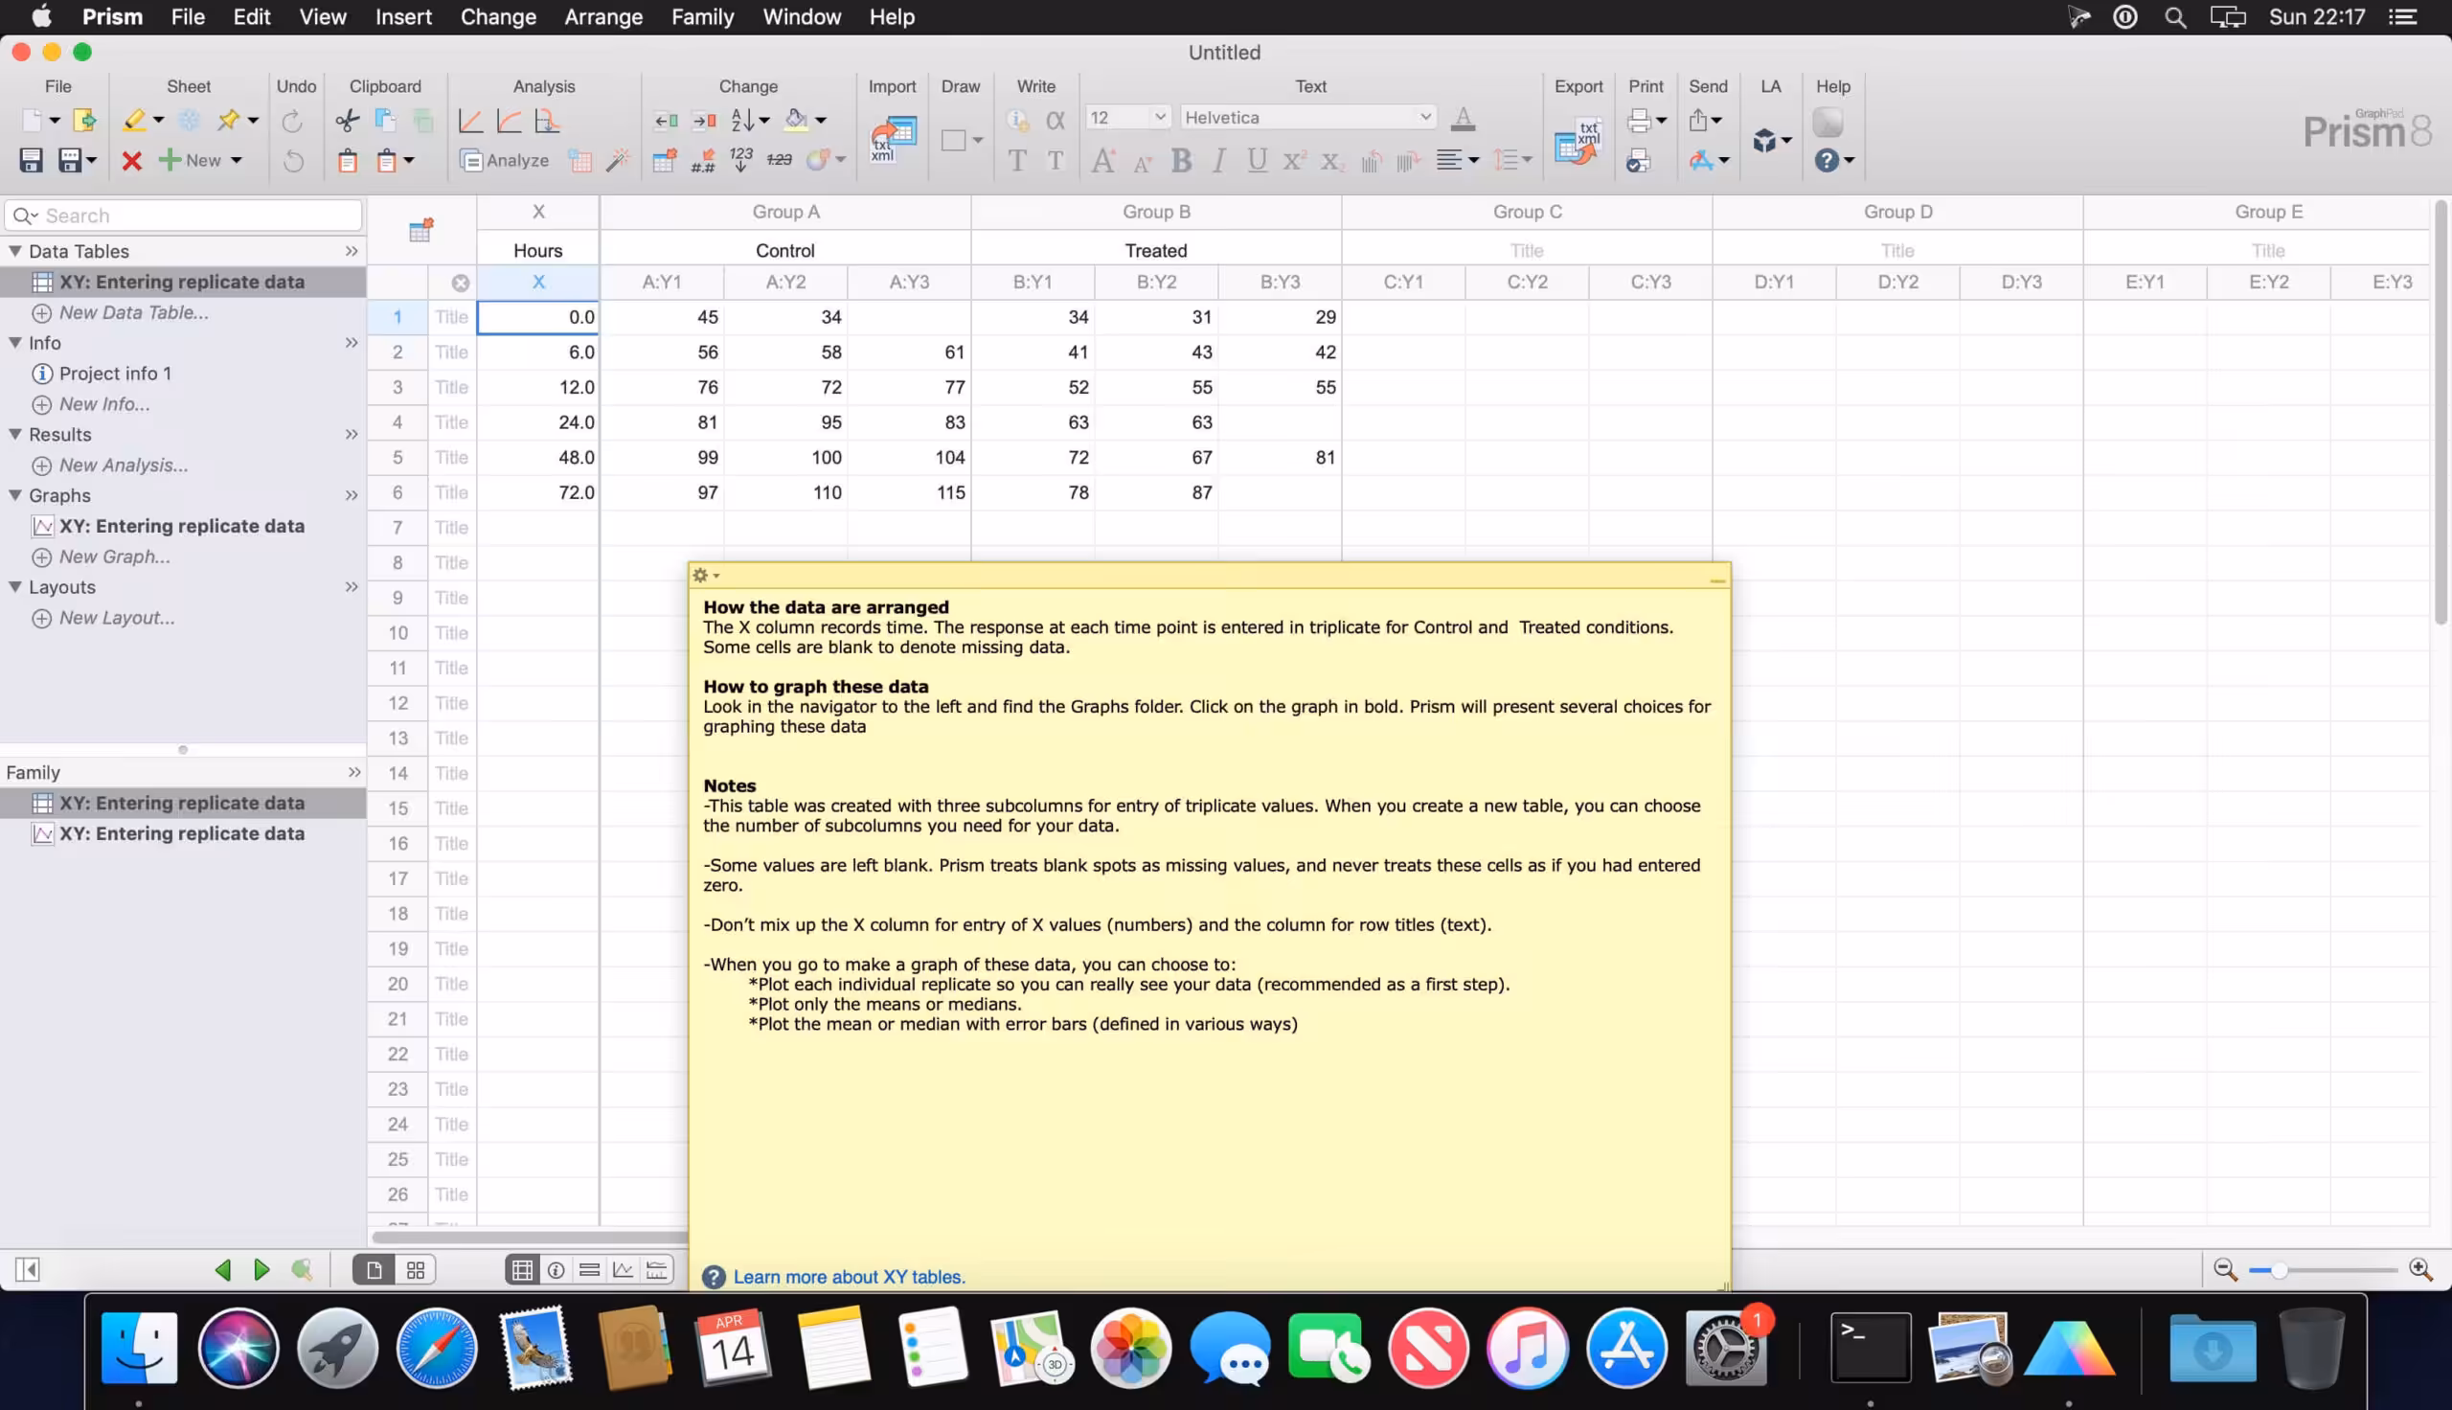Click the red X delete sheet icon

(131, 161)
